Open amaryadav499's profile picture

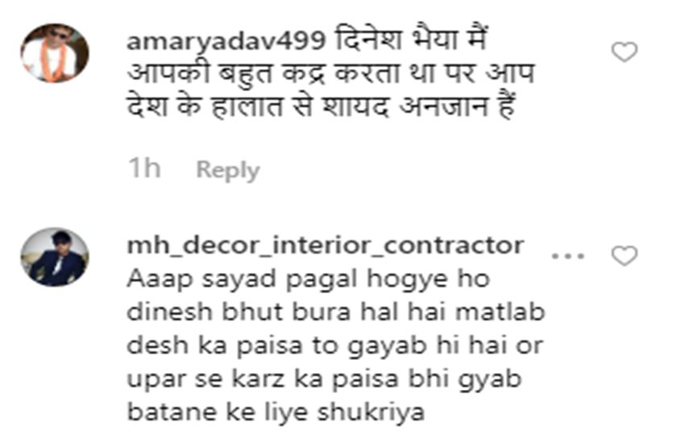click(55, 53)
